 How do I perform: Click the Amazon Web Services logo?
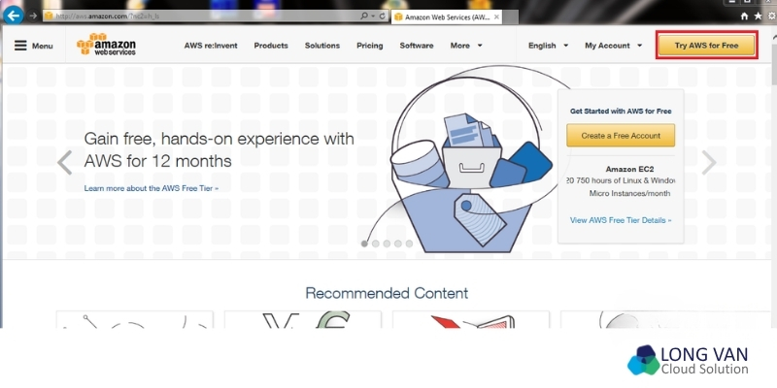point(106,45)
